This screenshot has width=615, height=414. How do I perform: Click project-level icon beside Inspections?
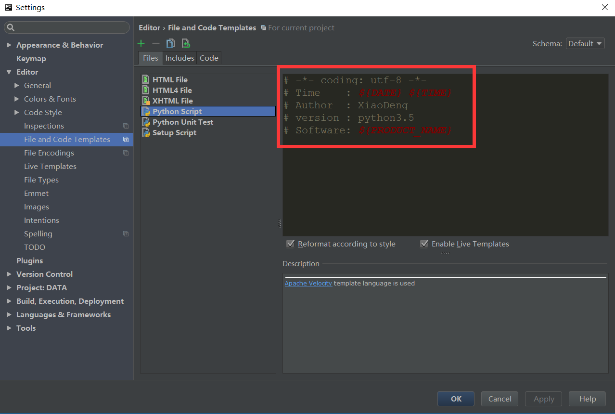(126, 126)
